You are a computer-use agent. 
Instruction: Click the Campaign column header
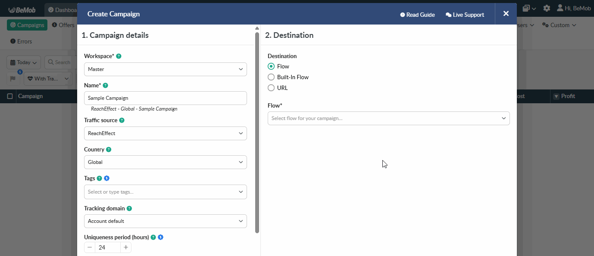coord(30,96)
